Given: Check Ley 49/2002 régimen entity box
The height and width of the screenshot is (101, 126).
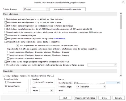Looking at the screenshot, I should [6, 19].
